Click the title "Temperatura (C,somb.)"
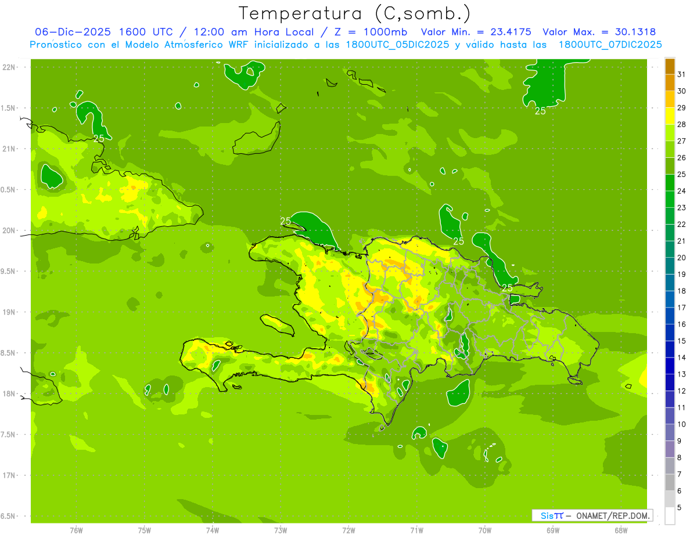 click(x=355, y=13)
